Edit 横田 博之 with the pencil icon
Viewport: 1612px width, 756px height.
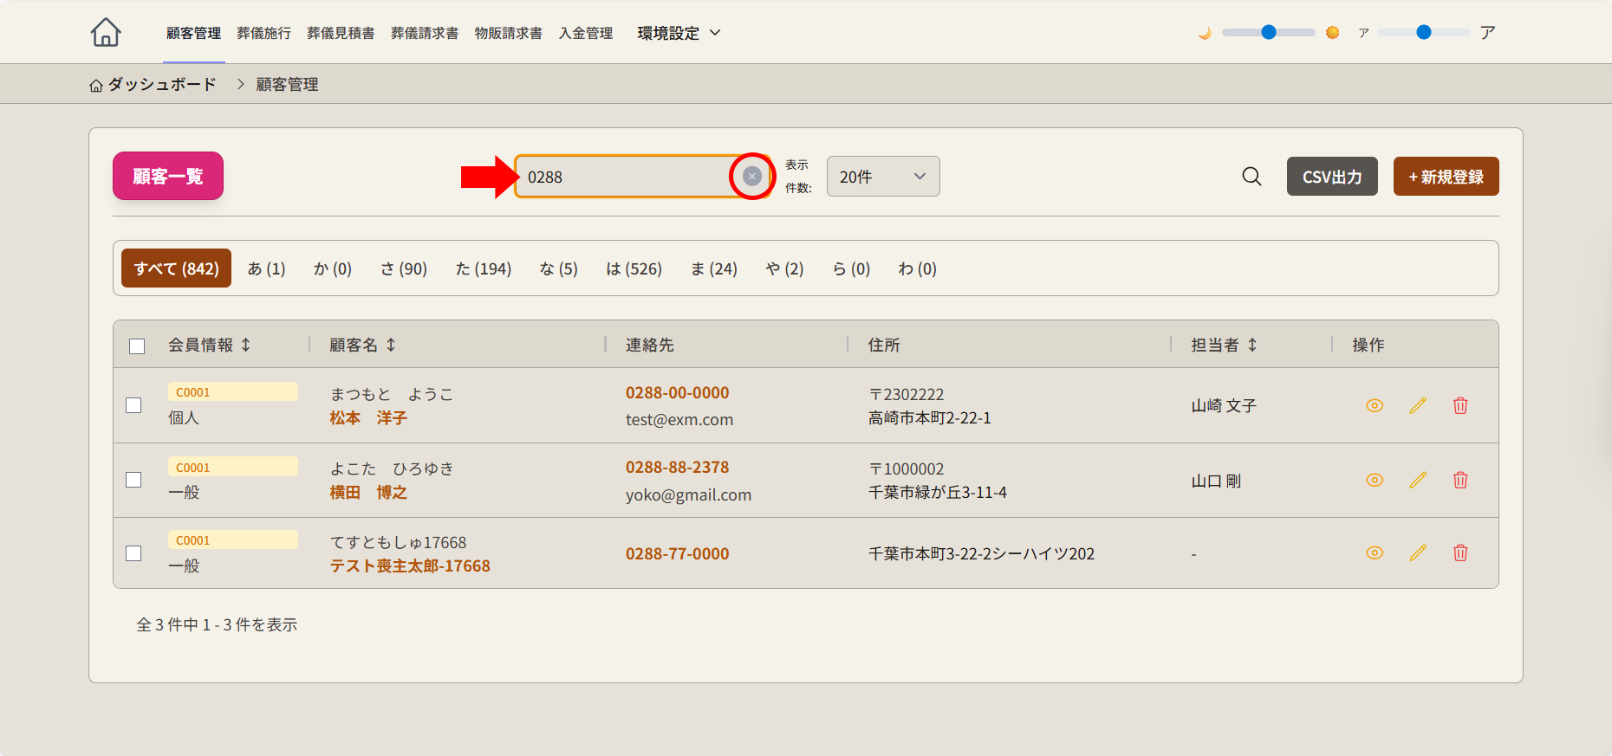click(x=1418, y=480)
